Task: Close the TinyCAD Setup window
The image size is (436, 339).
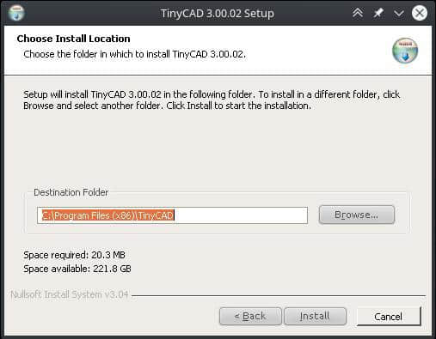Action: click(420, 13)
